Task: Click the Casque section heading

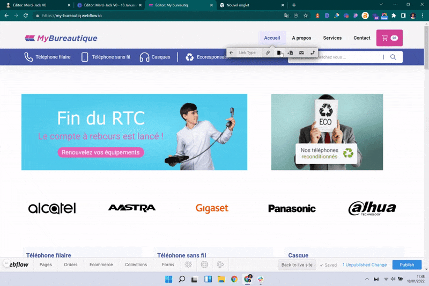Action: click(298, 255)
